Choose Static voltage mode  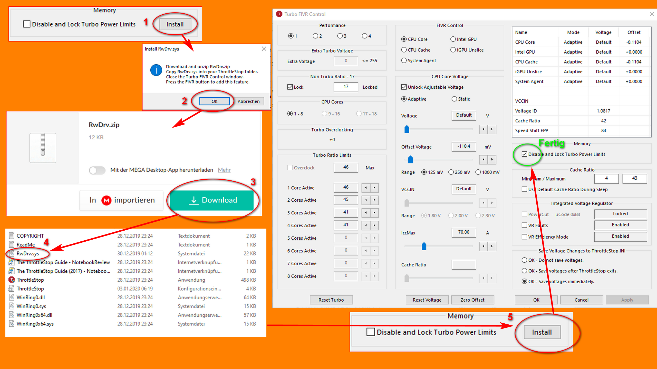pos(454,99)
